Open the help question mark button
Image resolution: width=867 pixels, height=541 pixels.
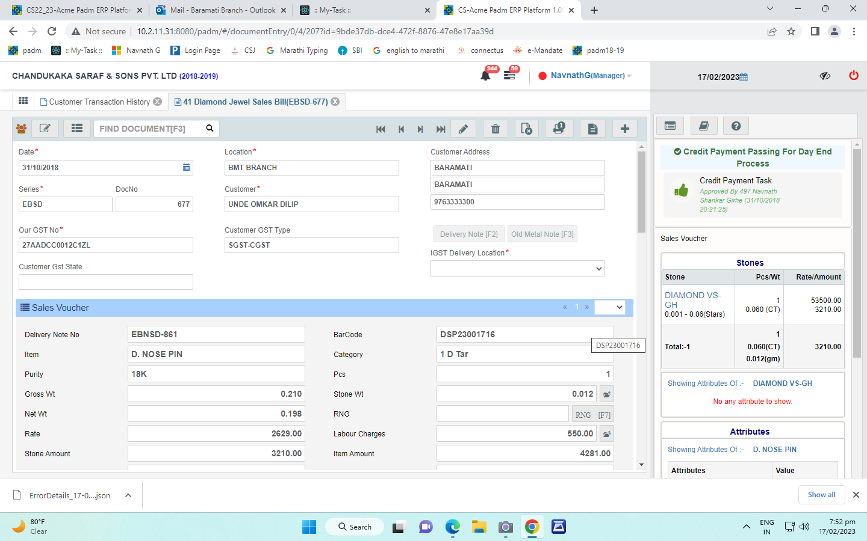pyautogui.click(x=736, y=126)
